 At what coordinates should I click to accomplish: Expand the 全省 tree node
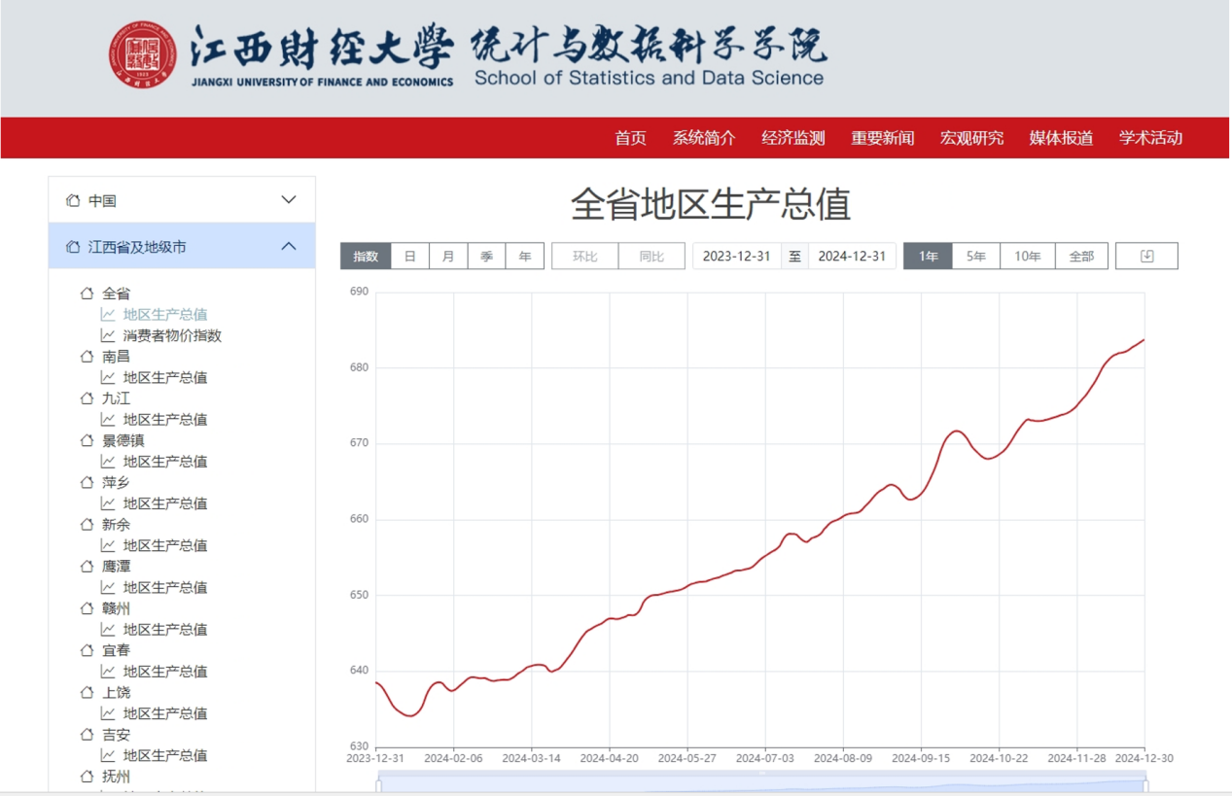(x=116, y=294)
